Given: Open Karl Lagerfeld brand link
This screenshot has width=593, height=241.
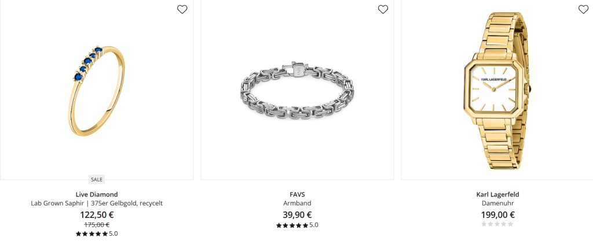Looking at the screenshot, I should 497,195.
